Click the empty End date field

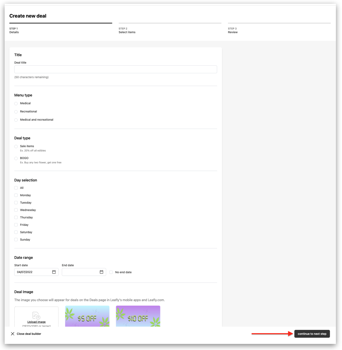coord(84,272)
